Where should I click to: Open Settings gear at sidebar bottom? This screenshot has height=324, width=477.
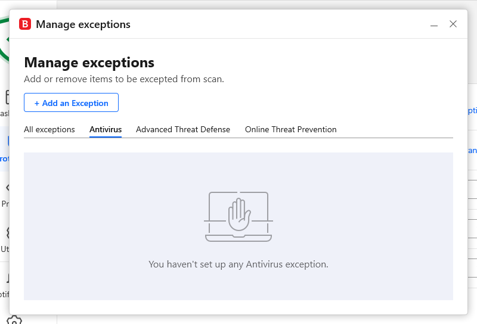tap(14, 320)
